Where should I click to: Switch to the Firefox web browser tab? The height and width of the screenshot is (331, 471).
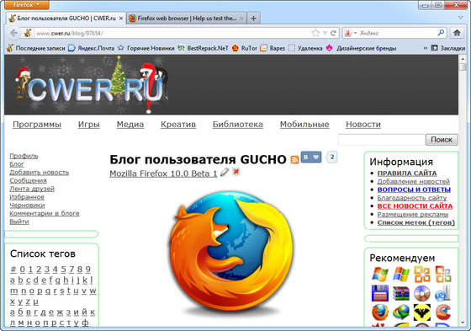click(187, 19)
